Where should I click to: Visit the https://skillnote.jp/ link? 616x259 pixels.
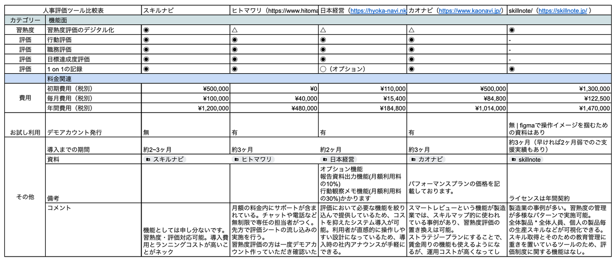pos(563,10)
